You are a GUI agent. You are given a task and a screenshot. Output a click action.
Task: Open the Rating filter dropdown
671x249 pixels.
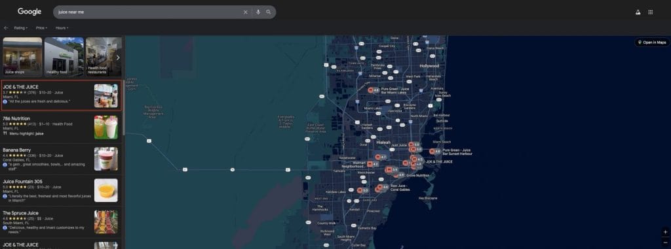[x=20, y=27]
